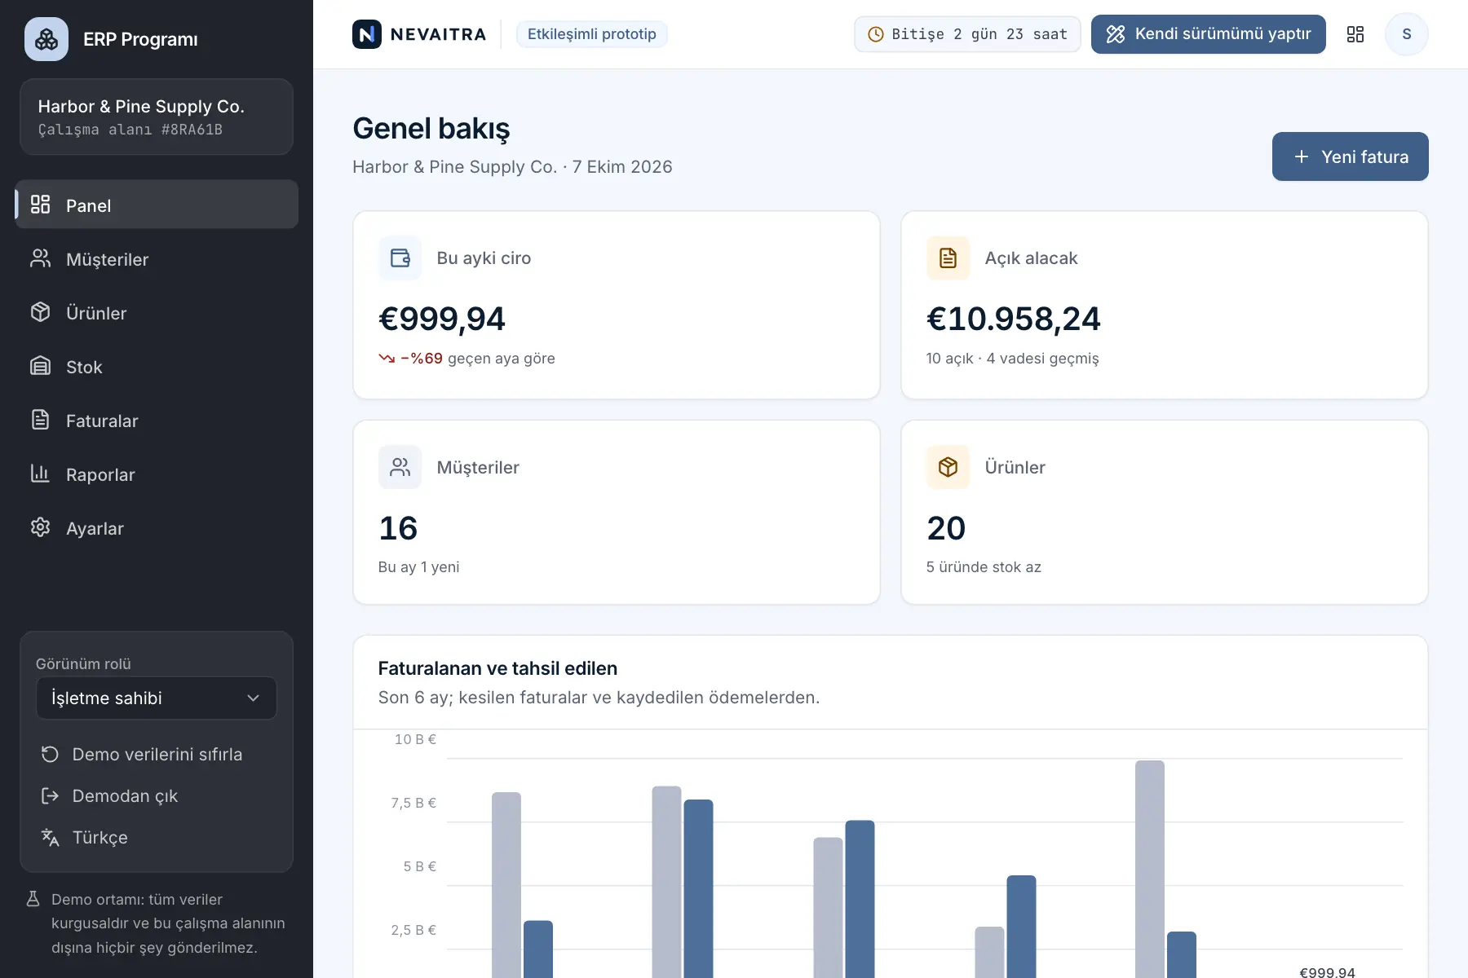Screen dimensions: 1468x978
Task: Click Demodan çık to exit demo
Action: 157,796
